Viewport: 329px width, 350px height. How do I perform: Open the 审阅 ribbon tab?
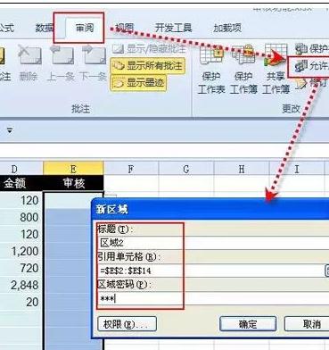(x=84, y=29)
